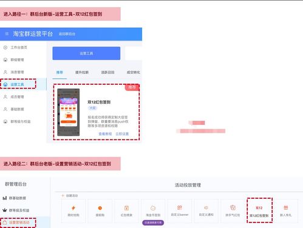Screen dimensions: 303x228
Task: Open 群等级及权益 in 群管理后台 sidebar
Action: point(19,210)
